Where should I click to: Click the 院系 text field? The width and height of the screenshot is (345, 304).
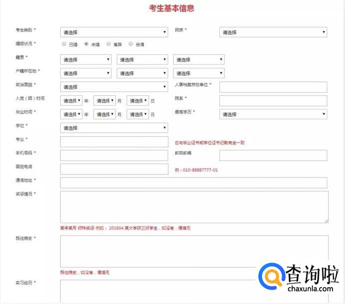(273, 101)
